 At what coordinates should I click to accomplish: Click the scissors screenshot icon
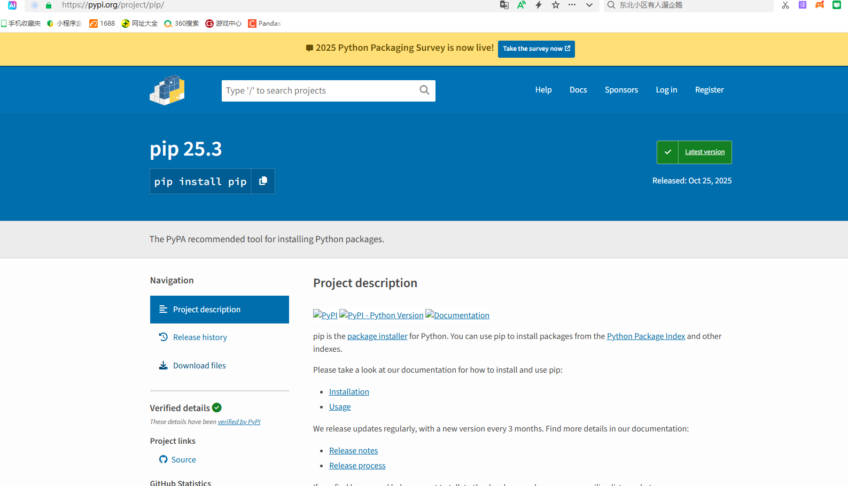tap(785, 5)
